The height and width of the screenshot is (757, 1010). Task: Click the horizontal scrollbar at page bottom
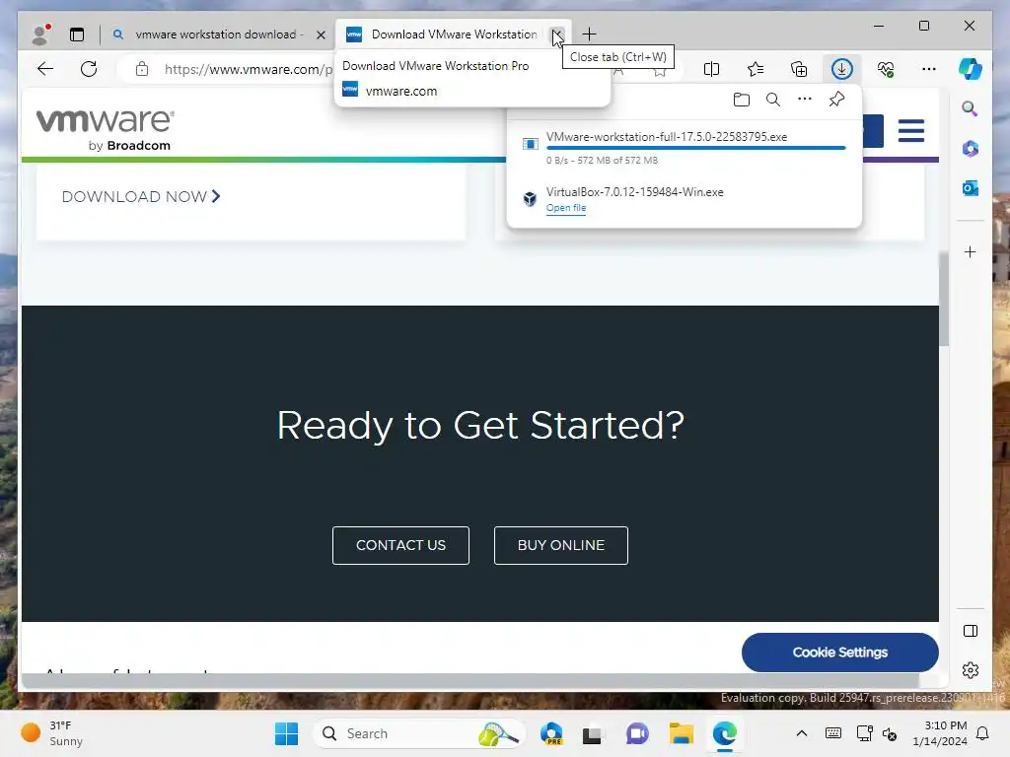point(470,680)
